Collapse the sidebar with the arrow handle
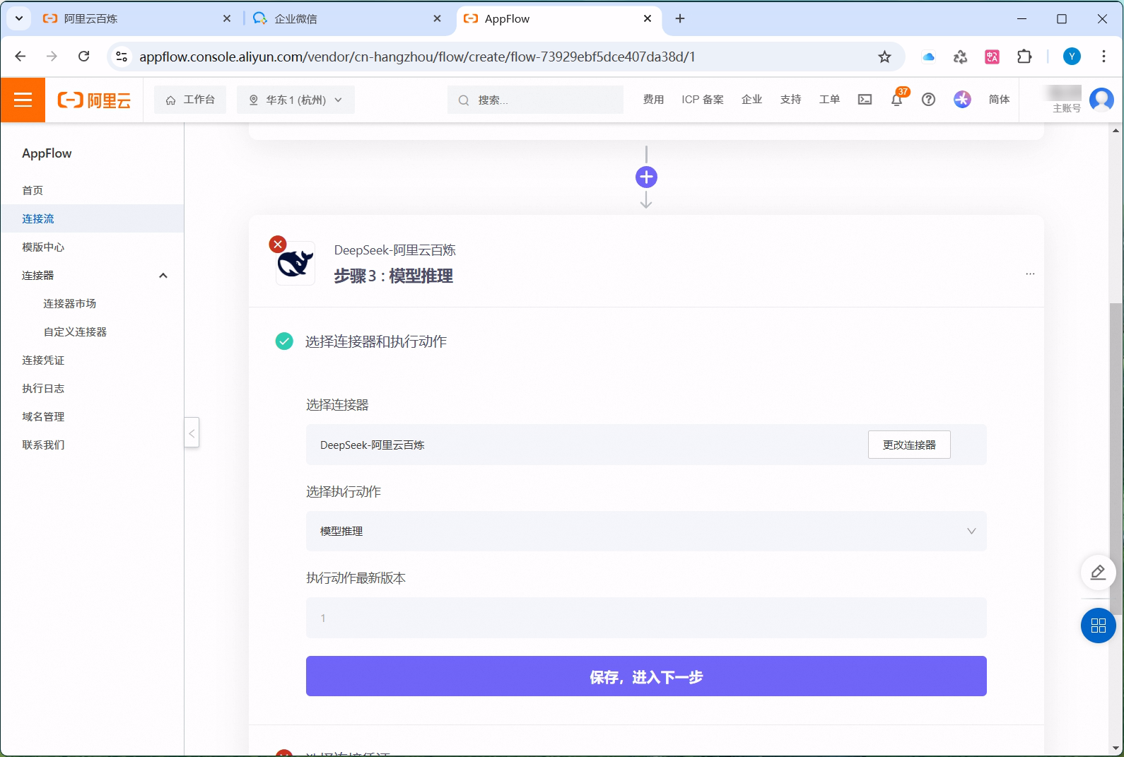The height and width of the screenshot is (757, 1124). point(192,433)
